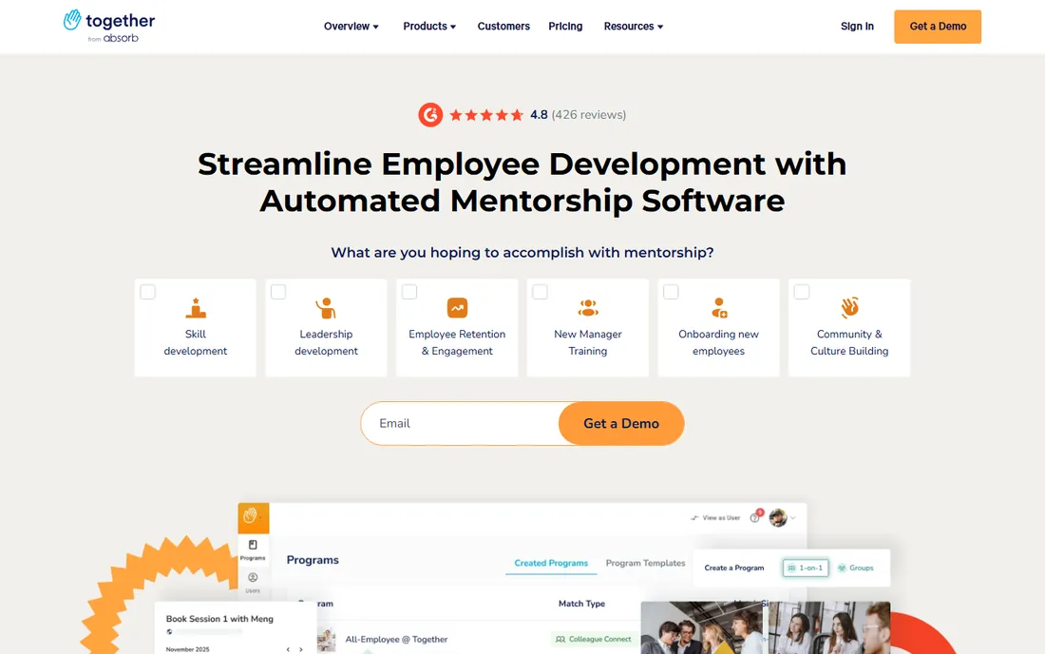The image size is (1045, 654).
Task: Click the "All-Employee @ Together" program row
Action: click(396, 640)
